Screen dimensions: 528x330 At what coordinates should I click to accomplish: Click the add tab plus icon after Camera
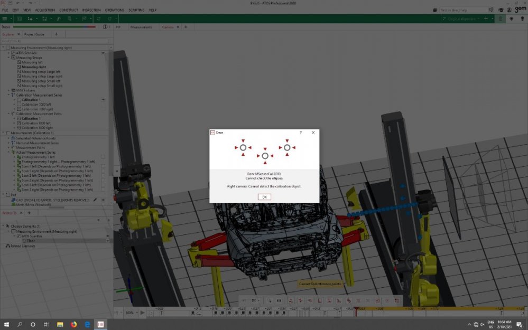coord(186,27)
